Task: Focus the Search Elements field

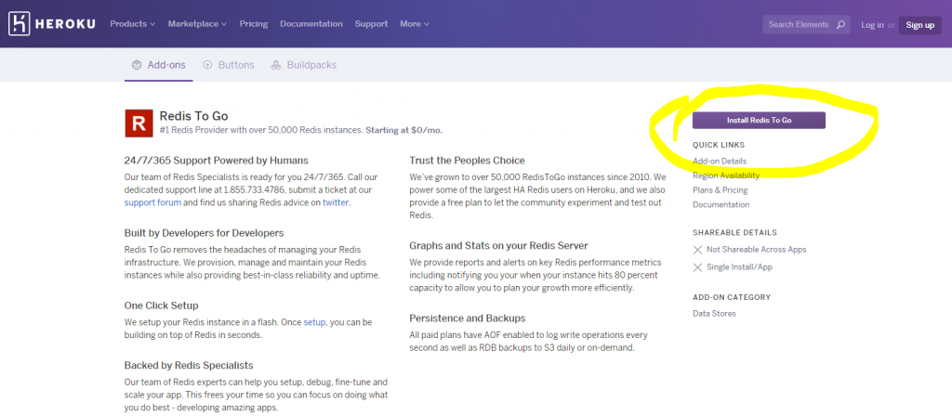Action: tap(805, 25)
